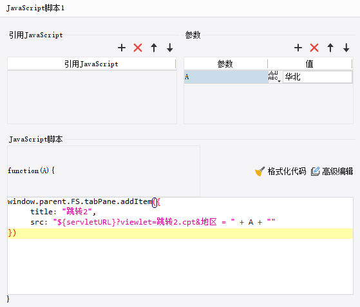
Task: Remove the selected parameter with red X
Action: (x=314, y=48)
